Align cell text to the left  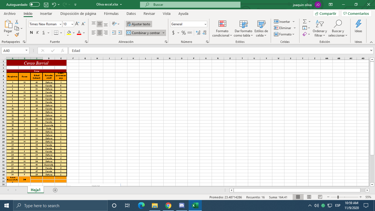(x=94, y=33)
